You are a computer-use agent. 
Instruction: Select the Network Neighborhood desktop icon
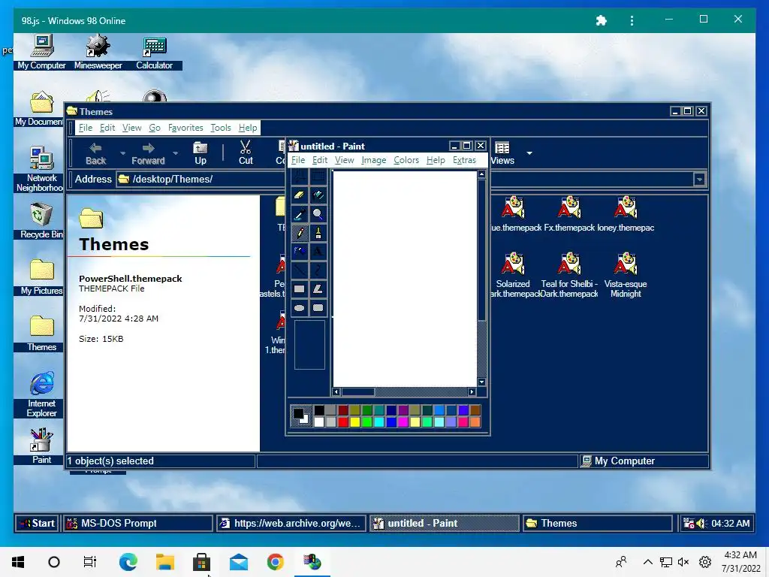pyautogui.click(x=41, y=169)
